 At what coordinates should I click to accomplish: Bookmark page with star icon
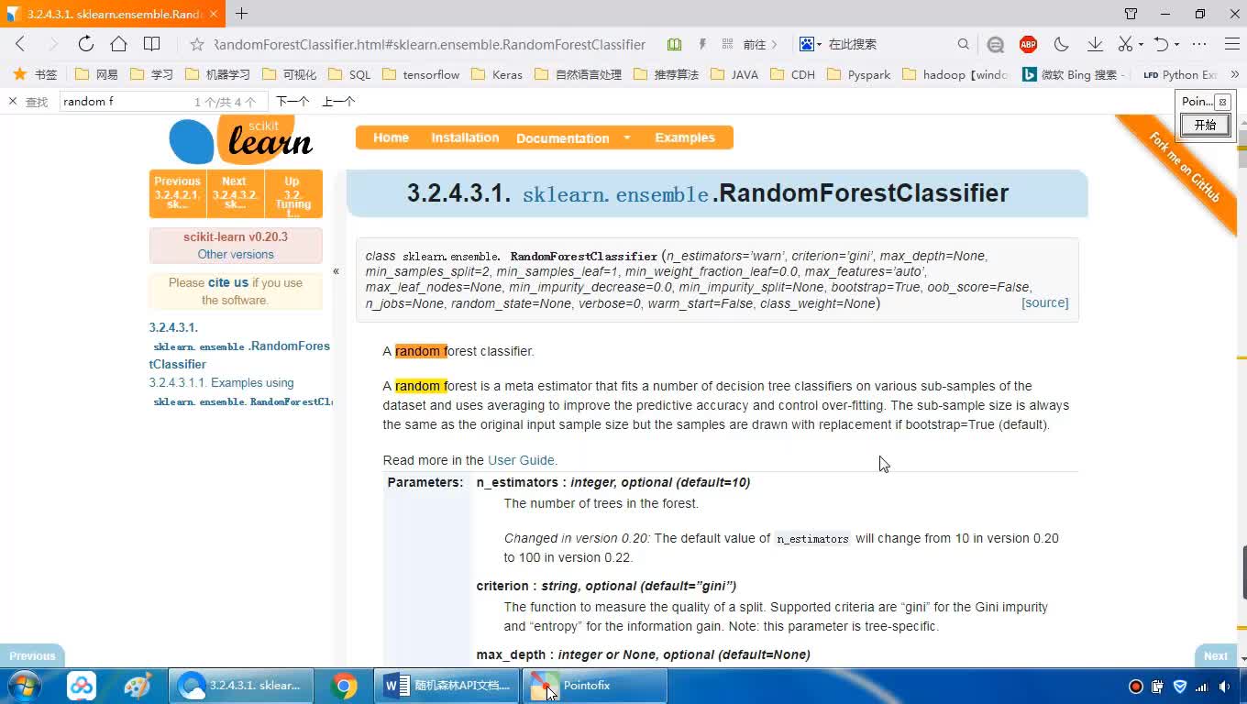point(196,44)
